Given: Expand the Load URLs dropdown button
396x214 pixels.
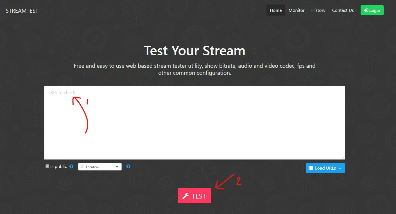Looking at the screenshot, I should (x=325, y=168).
